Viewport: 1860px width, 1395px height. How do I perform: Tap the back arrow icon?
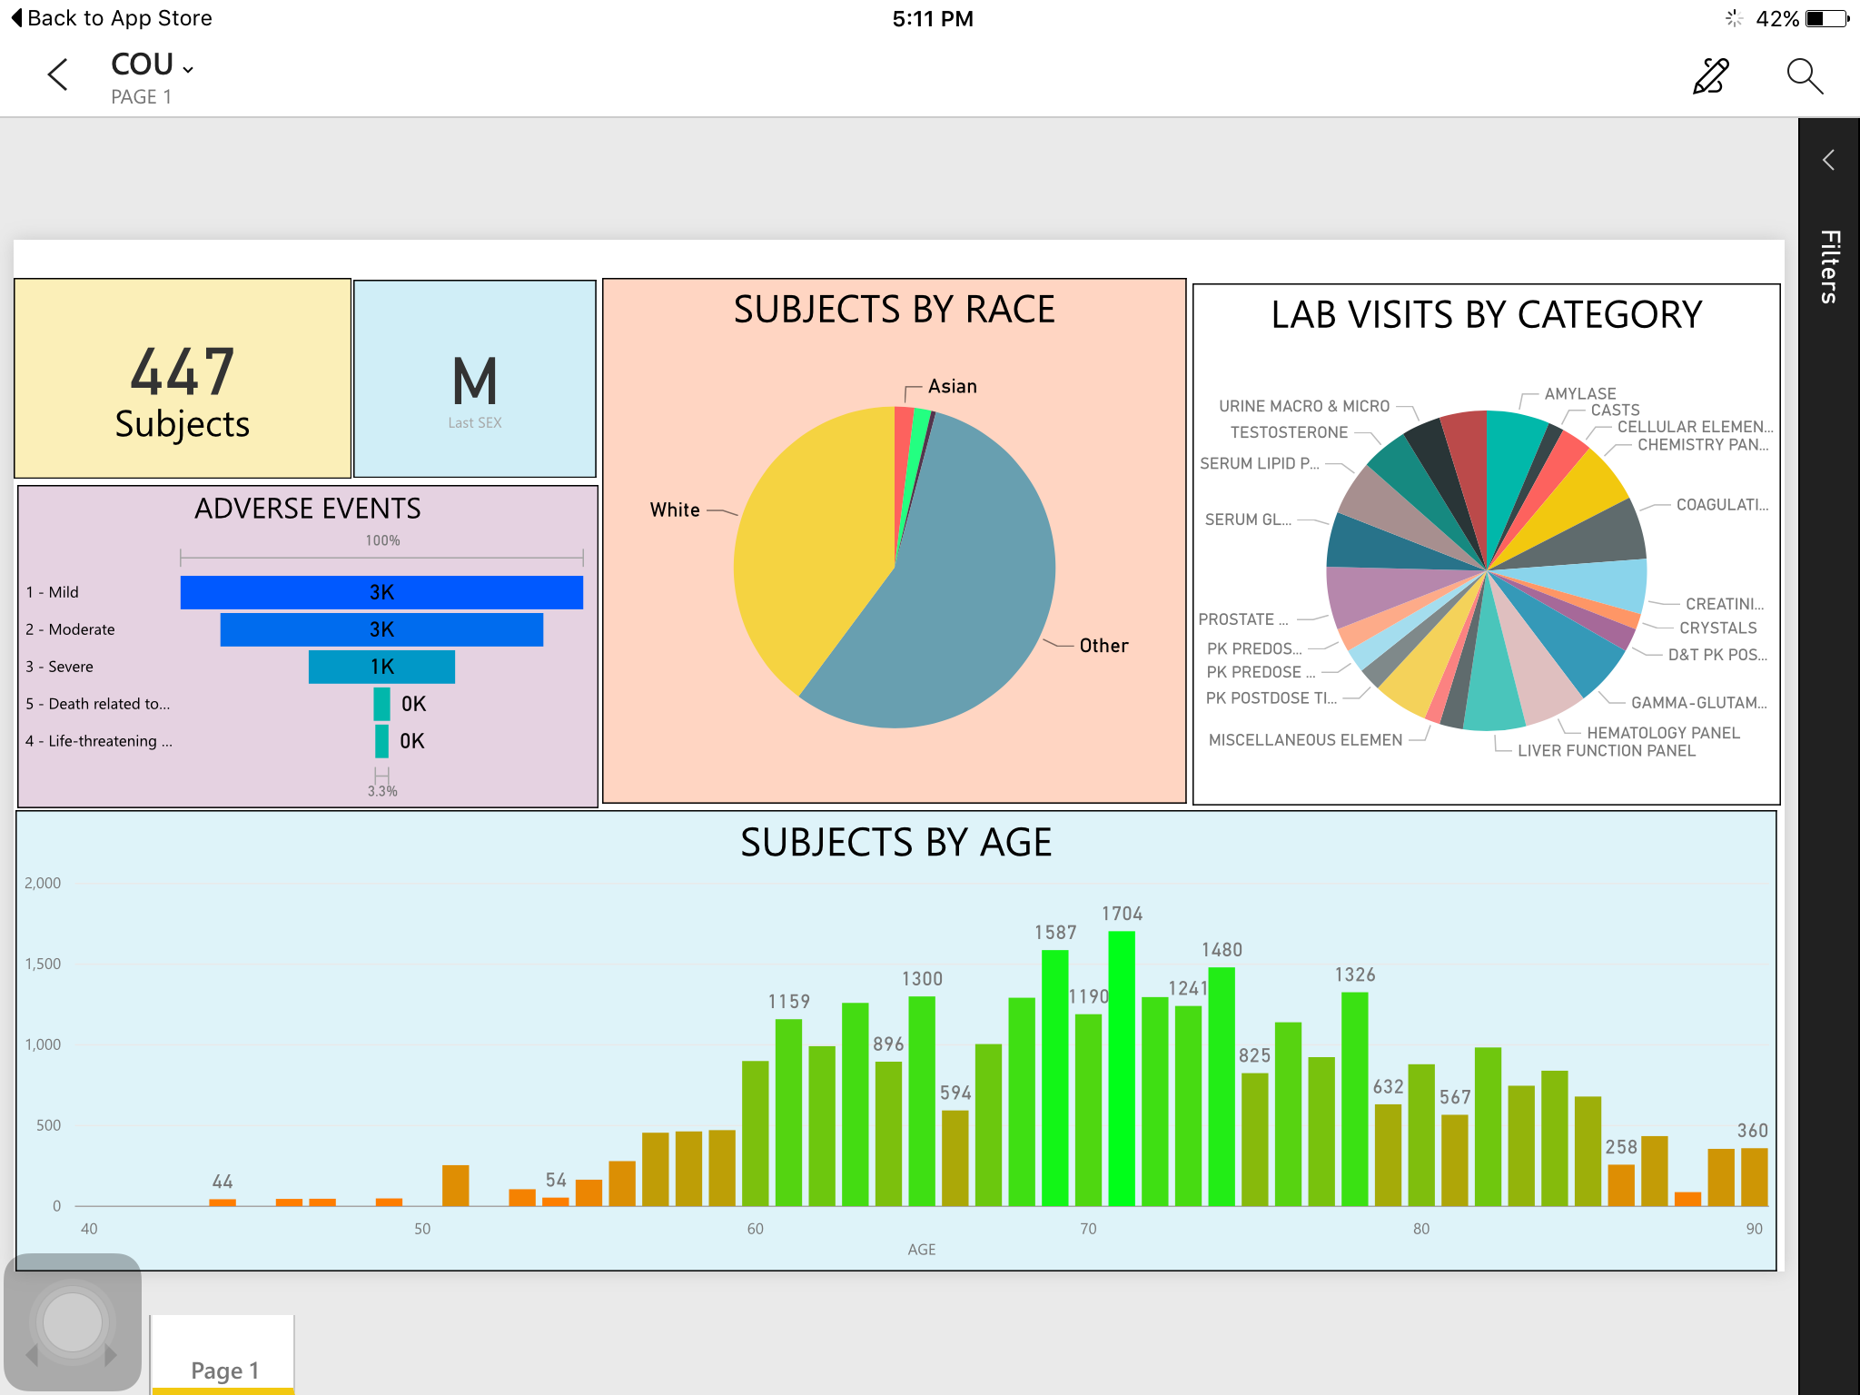58,75
